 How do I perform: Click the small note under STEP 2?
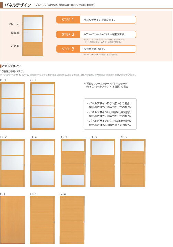[x=105, y=41]
